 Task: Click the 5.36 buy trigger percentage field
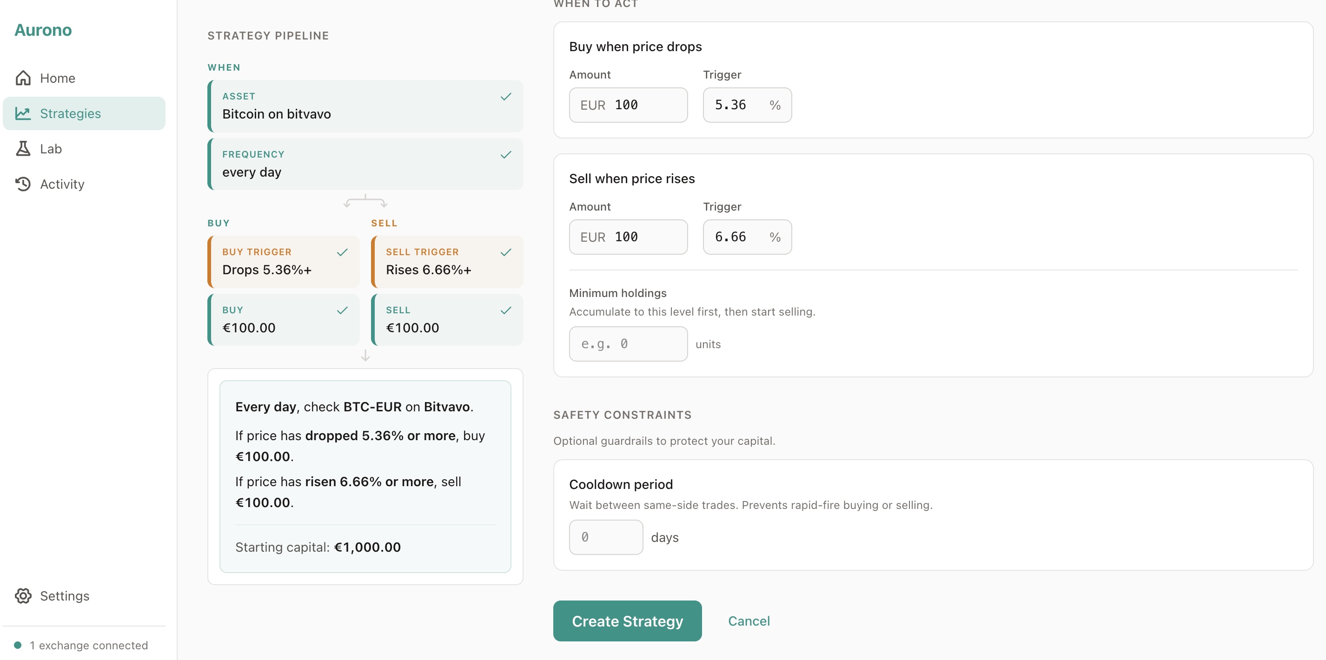[746, 105]
